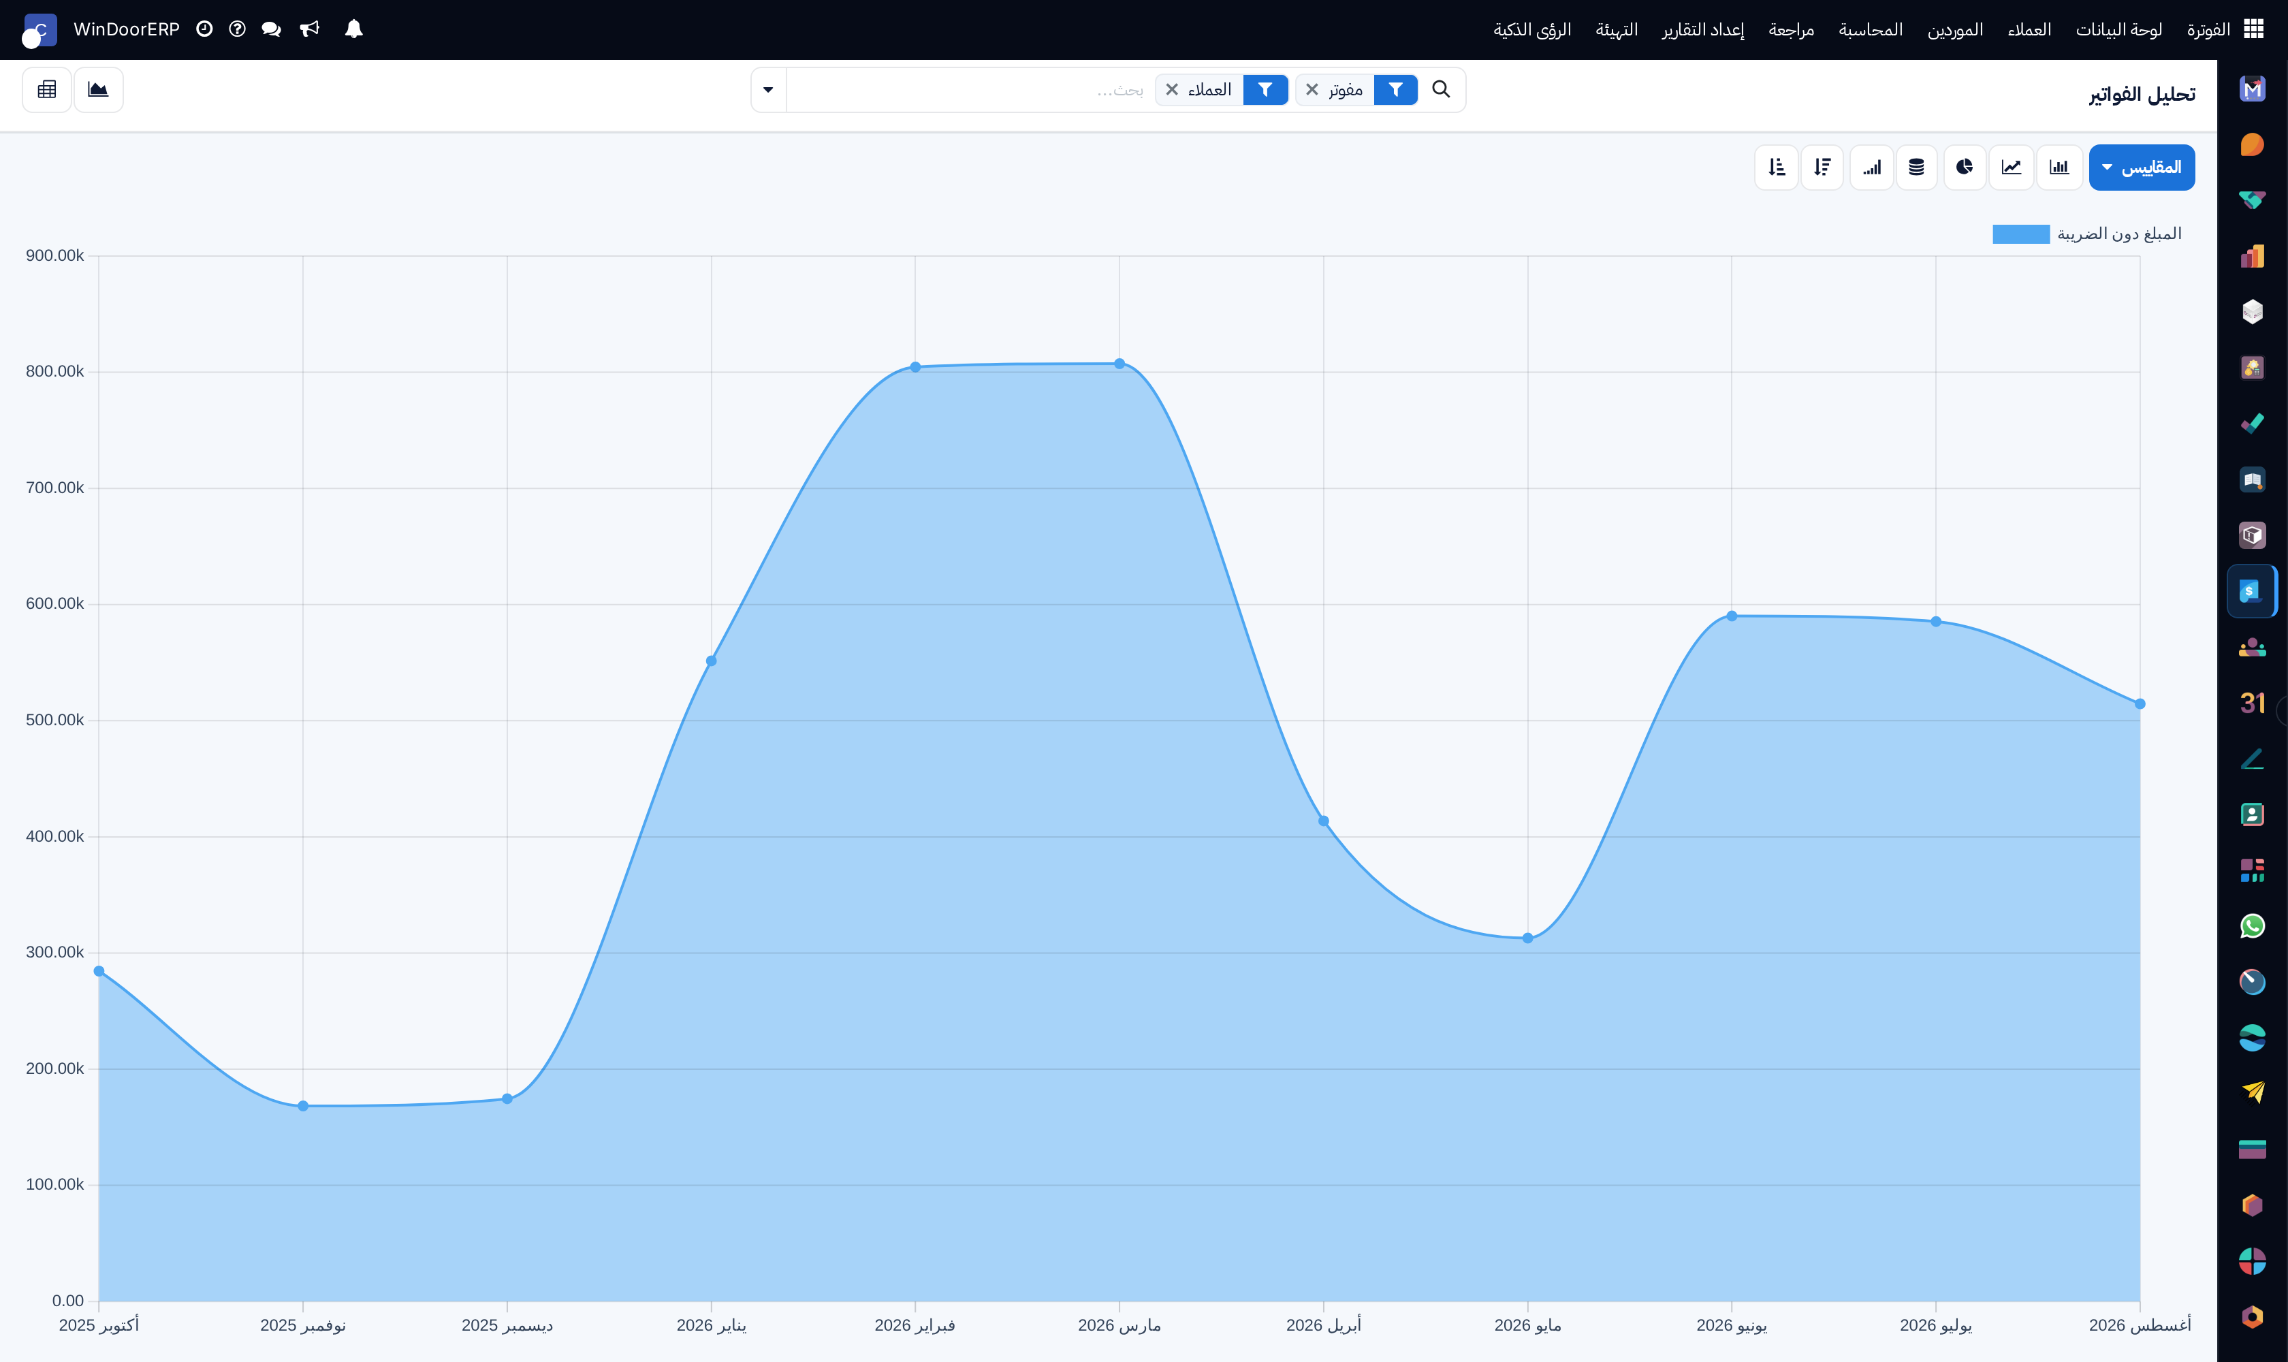
Task: Switch to bar chart mode
Action: coord(2059,167)
